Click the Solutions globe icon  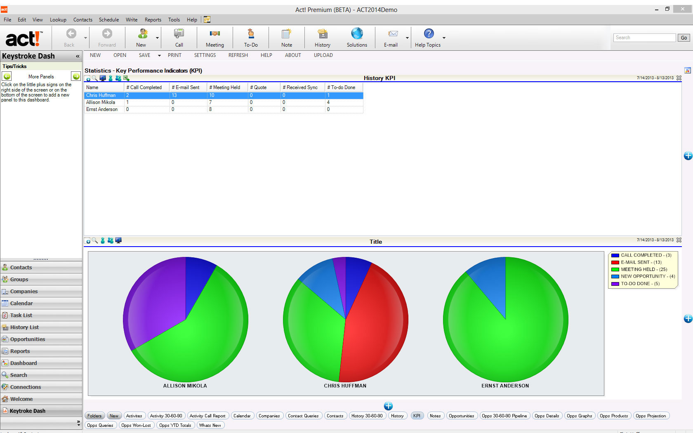coord(357,33)
